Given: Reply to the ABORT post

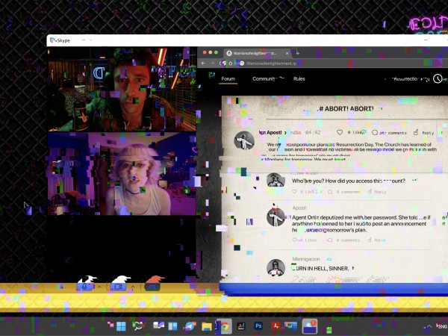Looking at the screenshot, I should click(x=424, y=132).
